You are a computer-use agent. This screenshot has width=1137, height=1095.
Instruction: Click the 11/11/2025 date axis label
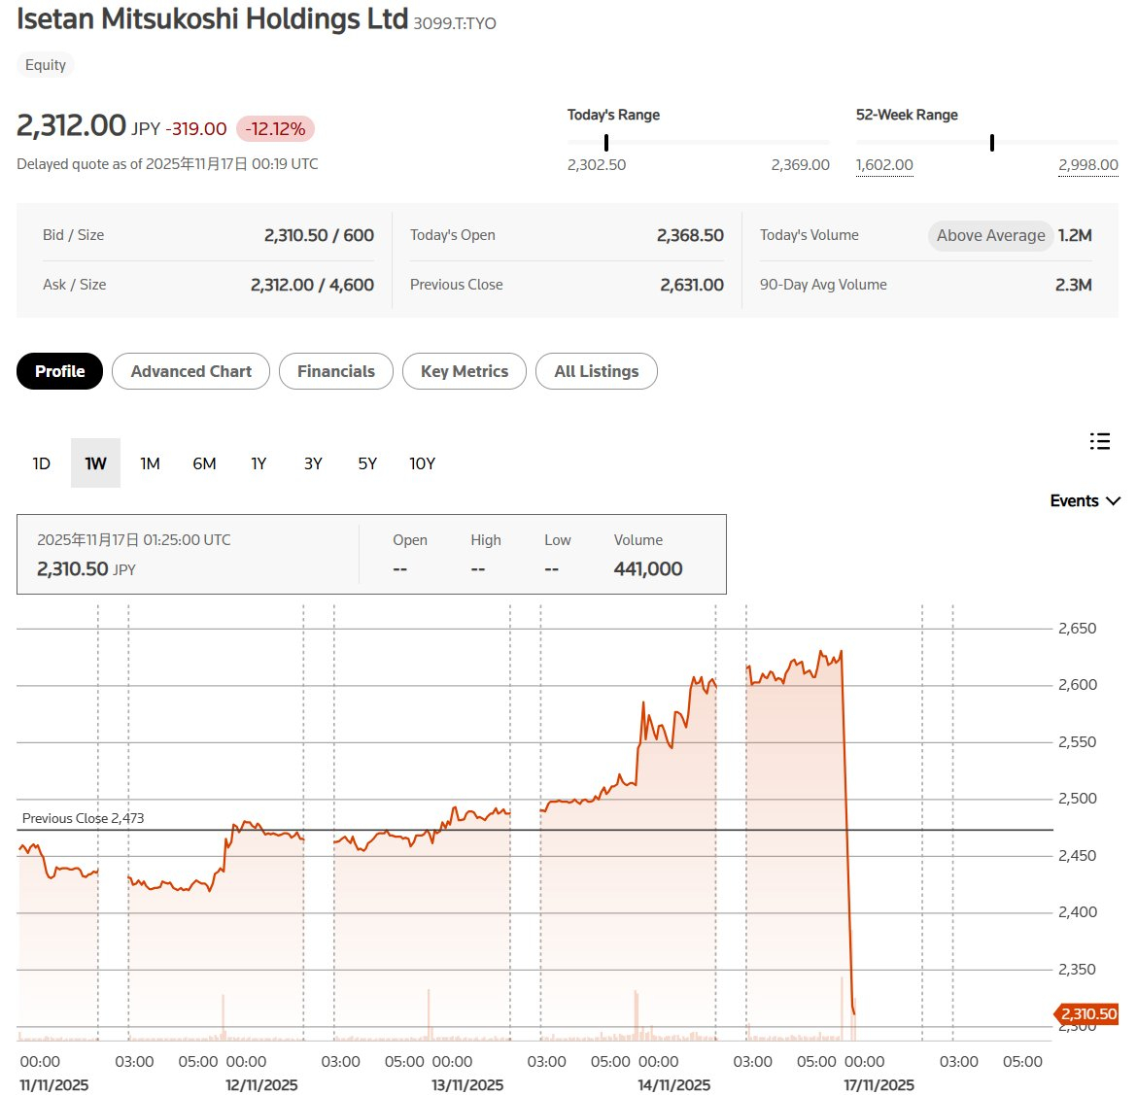[53, 1085]
